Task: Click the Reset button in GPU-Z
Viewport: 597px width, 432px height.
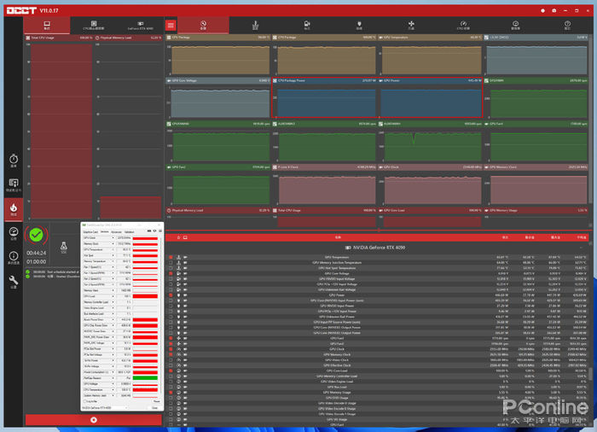Action: point(156,401)
